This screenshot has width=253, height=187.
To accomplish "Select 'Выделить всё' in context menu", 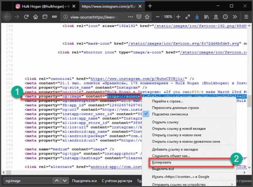I will (163, 169).
